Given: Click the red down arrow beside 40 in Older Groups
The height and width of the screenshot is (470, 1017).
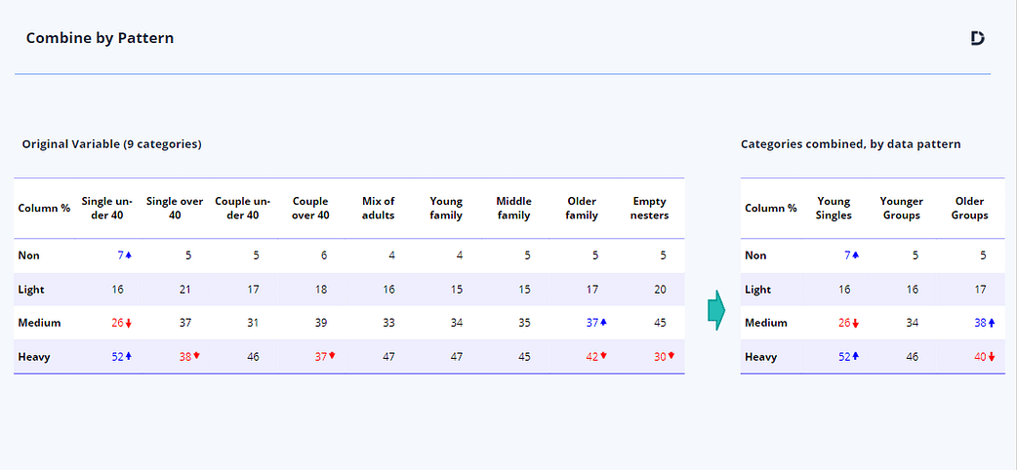Looking at the screenshot, I should 992,357.
